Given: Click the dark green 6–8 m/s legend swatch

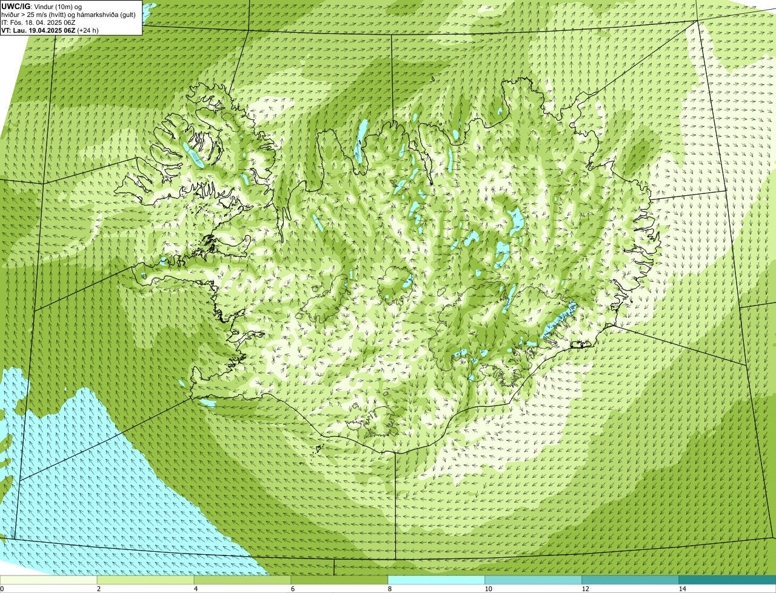Looking at the screenshot, I should (x=339, y=580).
